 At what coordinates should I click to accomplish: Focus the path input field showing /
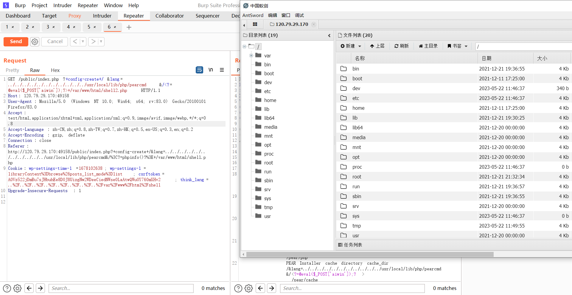pos(523,46)
